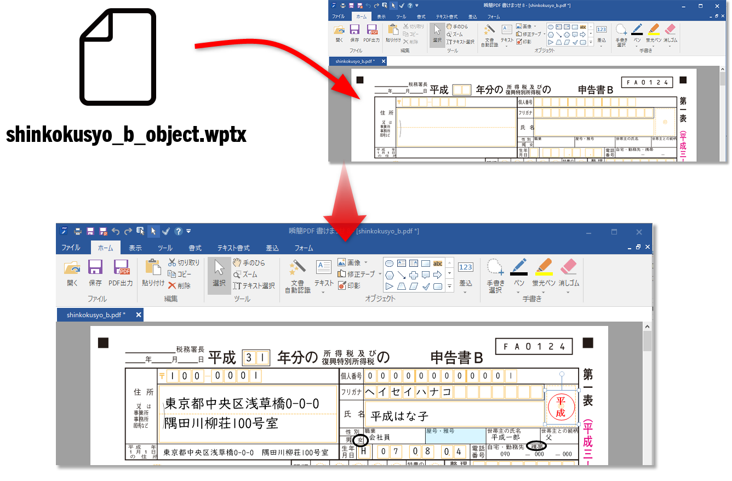732x481 pixels.
Task: Click 保存 (Save) icon in smaller window
Action: [x=354, y=33]
